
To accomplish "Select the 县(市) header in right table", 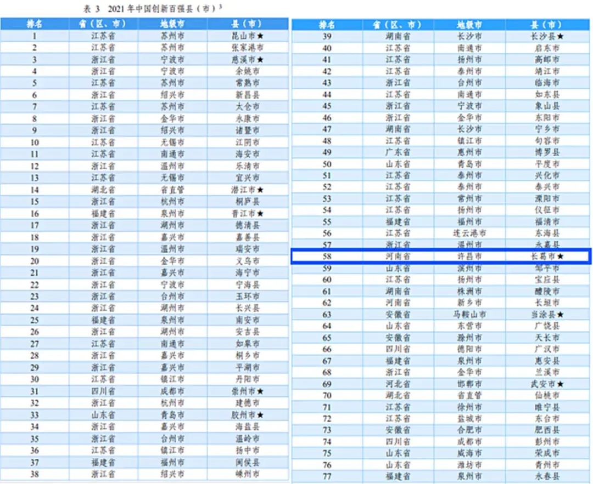I will (x=545, y=25).
